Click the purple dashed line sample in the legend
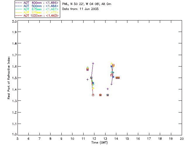This screenshot has width=187, height=150. click(x=19, y=3)
